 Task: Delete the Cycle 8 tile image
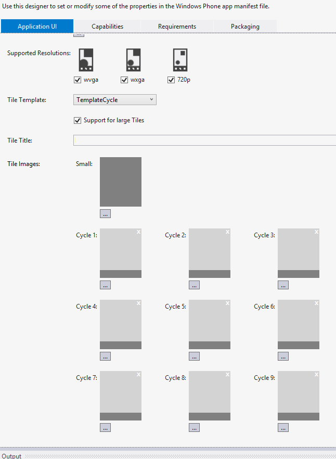(227, 374)
